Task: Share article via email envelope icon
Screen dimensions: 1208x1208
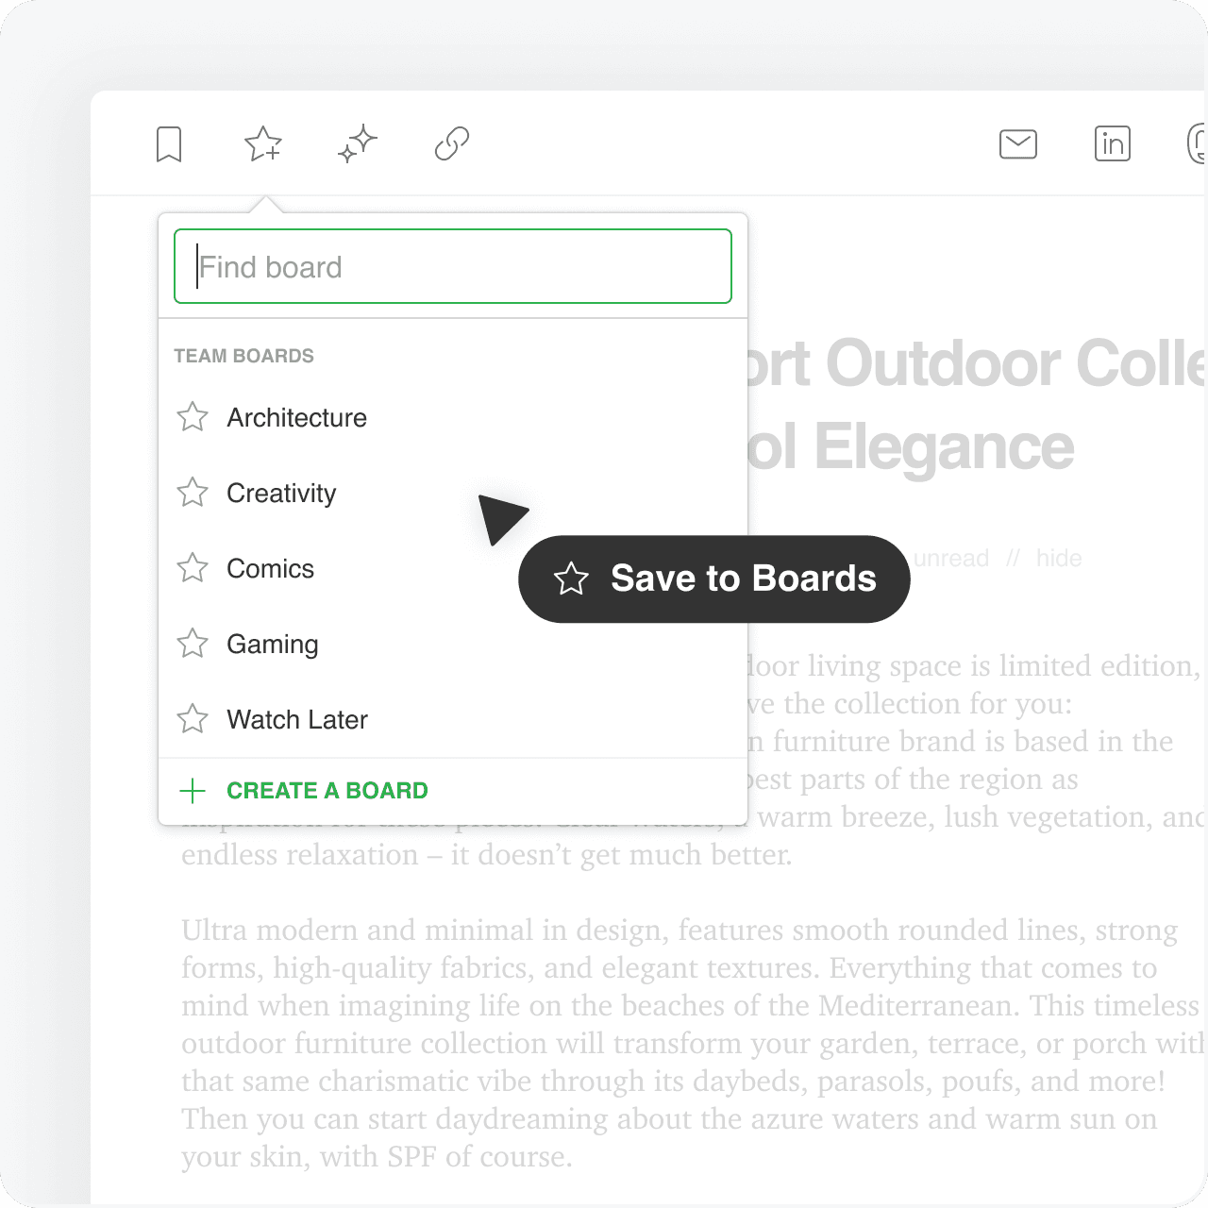Action: click(x=1018, y=144)
